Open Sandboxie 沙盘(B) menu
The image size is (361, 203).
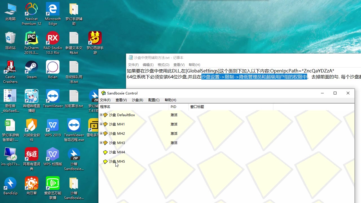click(137, 100)
